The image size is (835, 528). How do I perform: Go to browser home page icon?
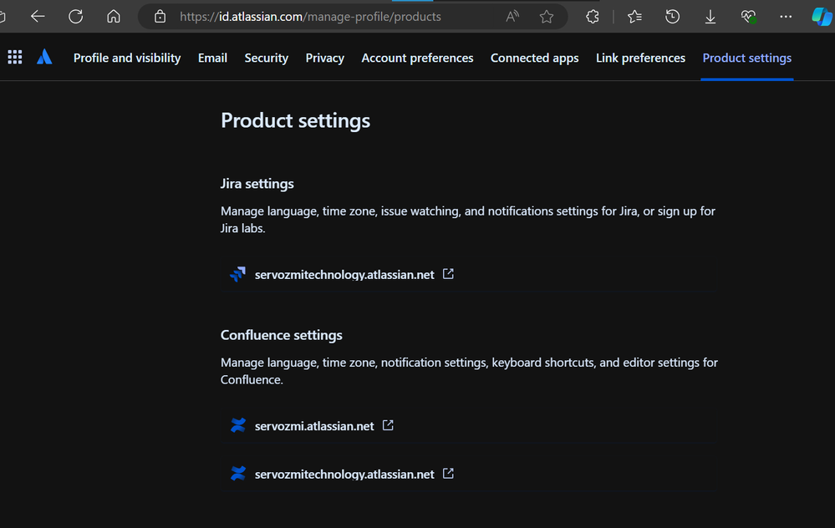[x=114, y=17]
